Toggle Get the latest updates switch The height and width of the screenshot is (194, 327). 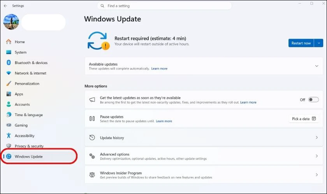[x=313, y=100]
